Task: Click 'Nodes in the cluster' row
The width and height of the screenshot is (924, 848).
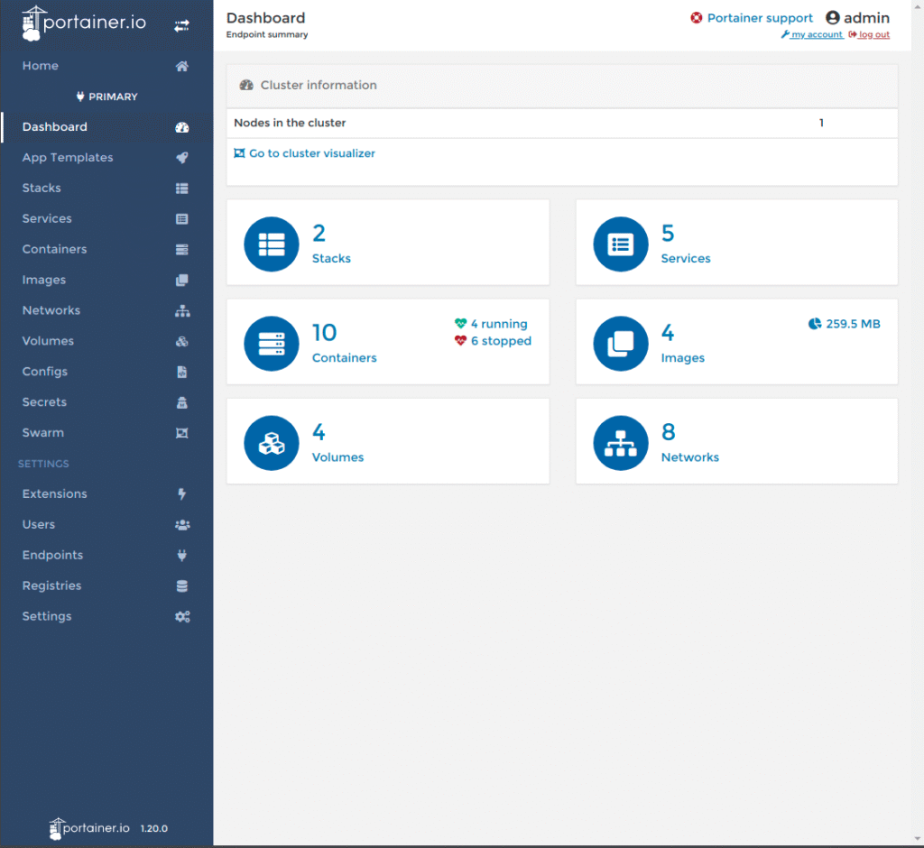Action: [x=562, y=124]
